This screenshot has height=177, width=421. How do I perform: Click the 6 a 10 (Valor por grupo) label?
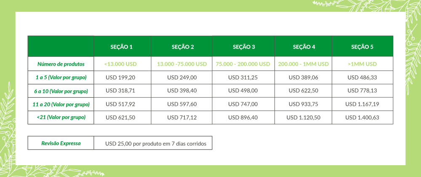[x=61, y=91]
